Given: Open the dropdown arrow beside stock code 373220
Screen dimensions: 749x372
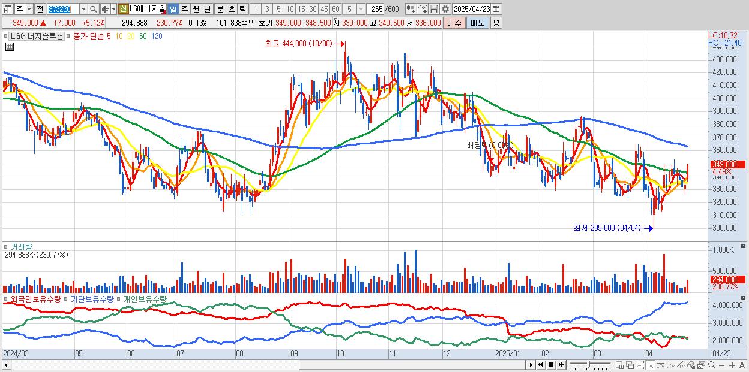Looking at the screenshot, I should (83, 9).
